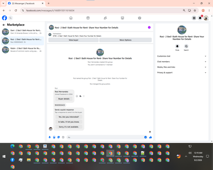The image size is (213, 170).
Task: Open the Reels video icon
Action: 88,18
